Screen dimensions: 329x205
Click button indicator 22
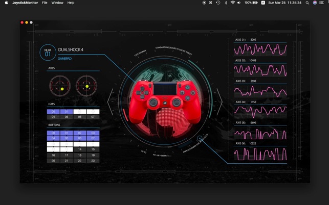click(80, 161)
